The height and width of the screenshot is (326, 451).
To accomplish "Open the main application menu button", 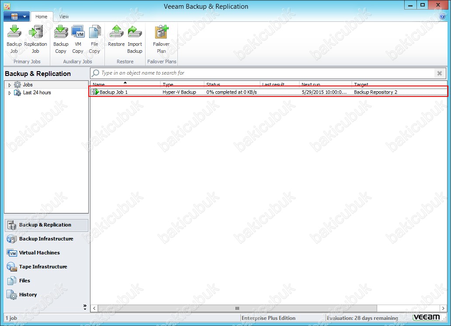I will (17, 17).
